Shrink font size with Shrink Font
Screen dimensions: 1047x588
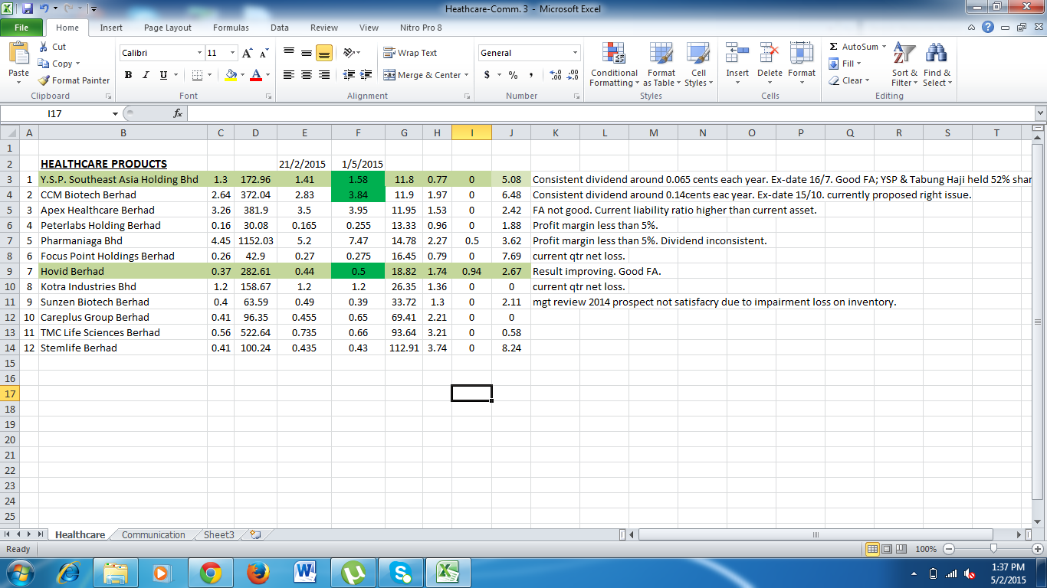264,53
